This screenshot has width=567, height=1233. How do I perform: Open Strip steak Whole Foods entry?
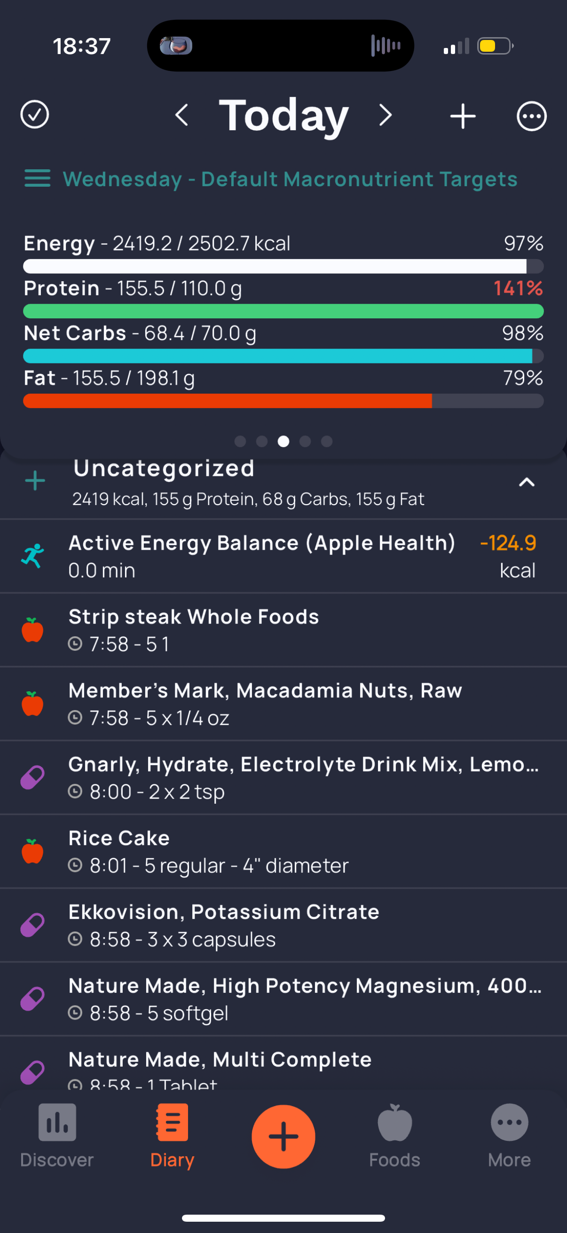pos(283,630)
